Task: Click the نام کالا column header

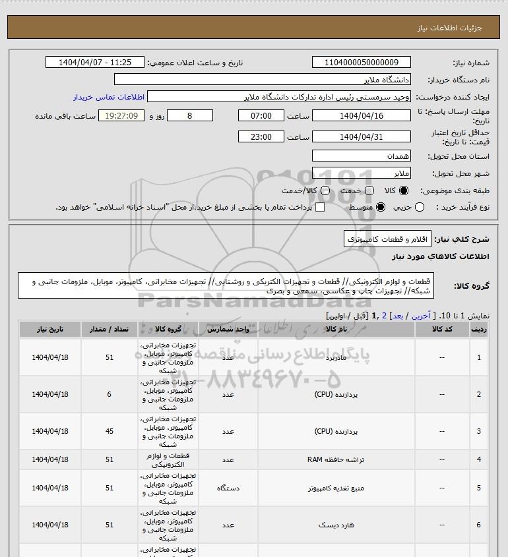Action: click(x=336, y=330)
